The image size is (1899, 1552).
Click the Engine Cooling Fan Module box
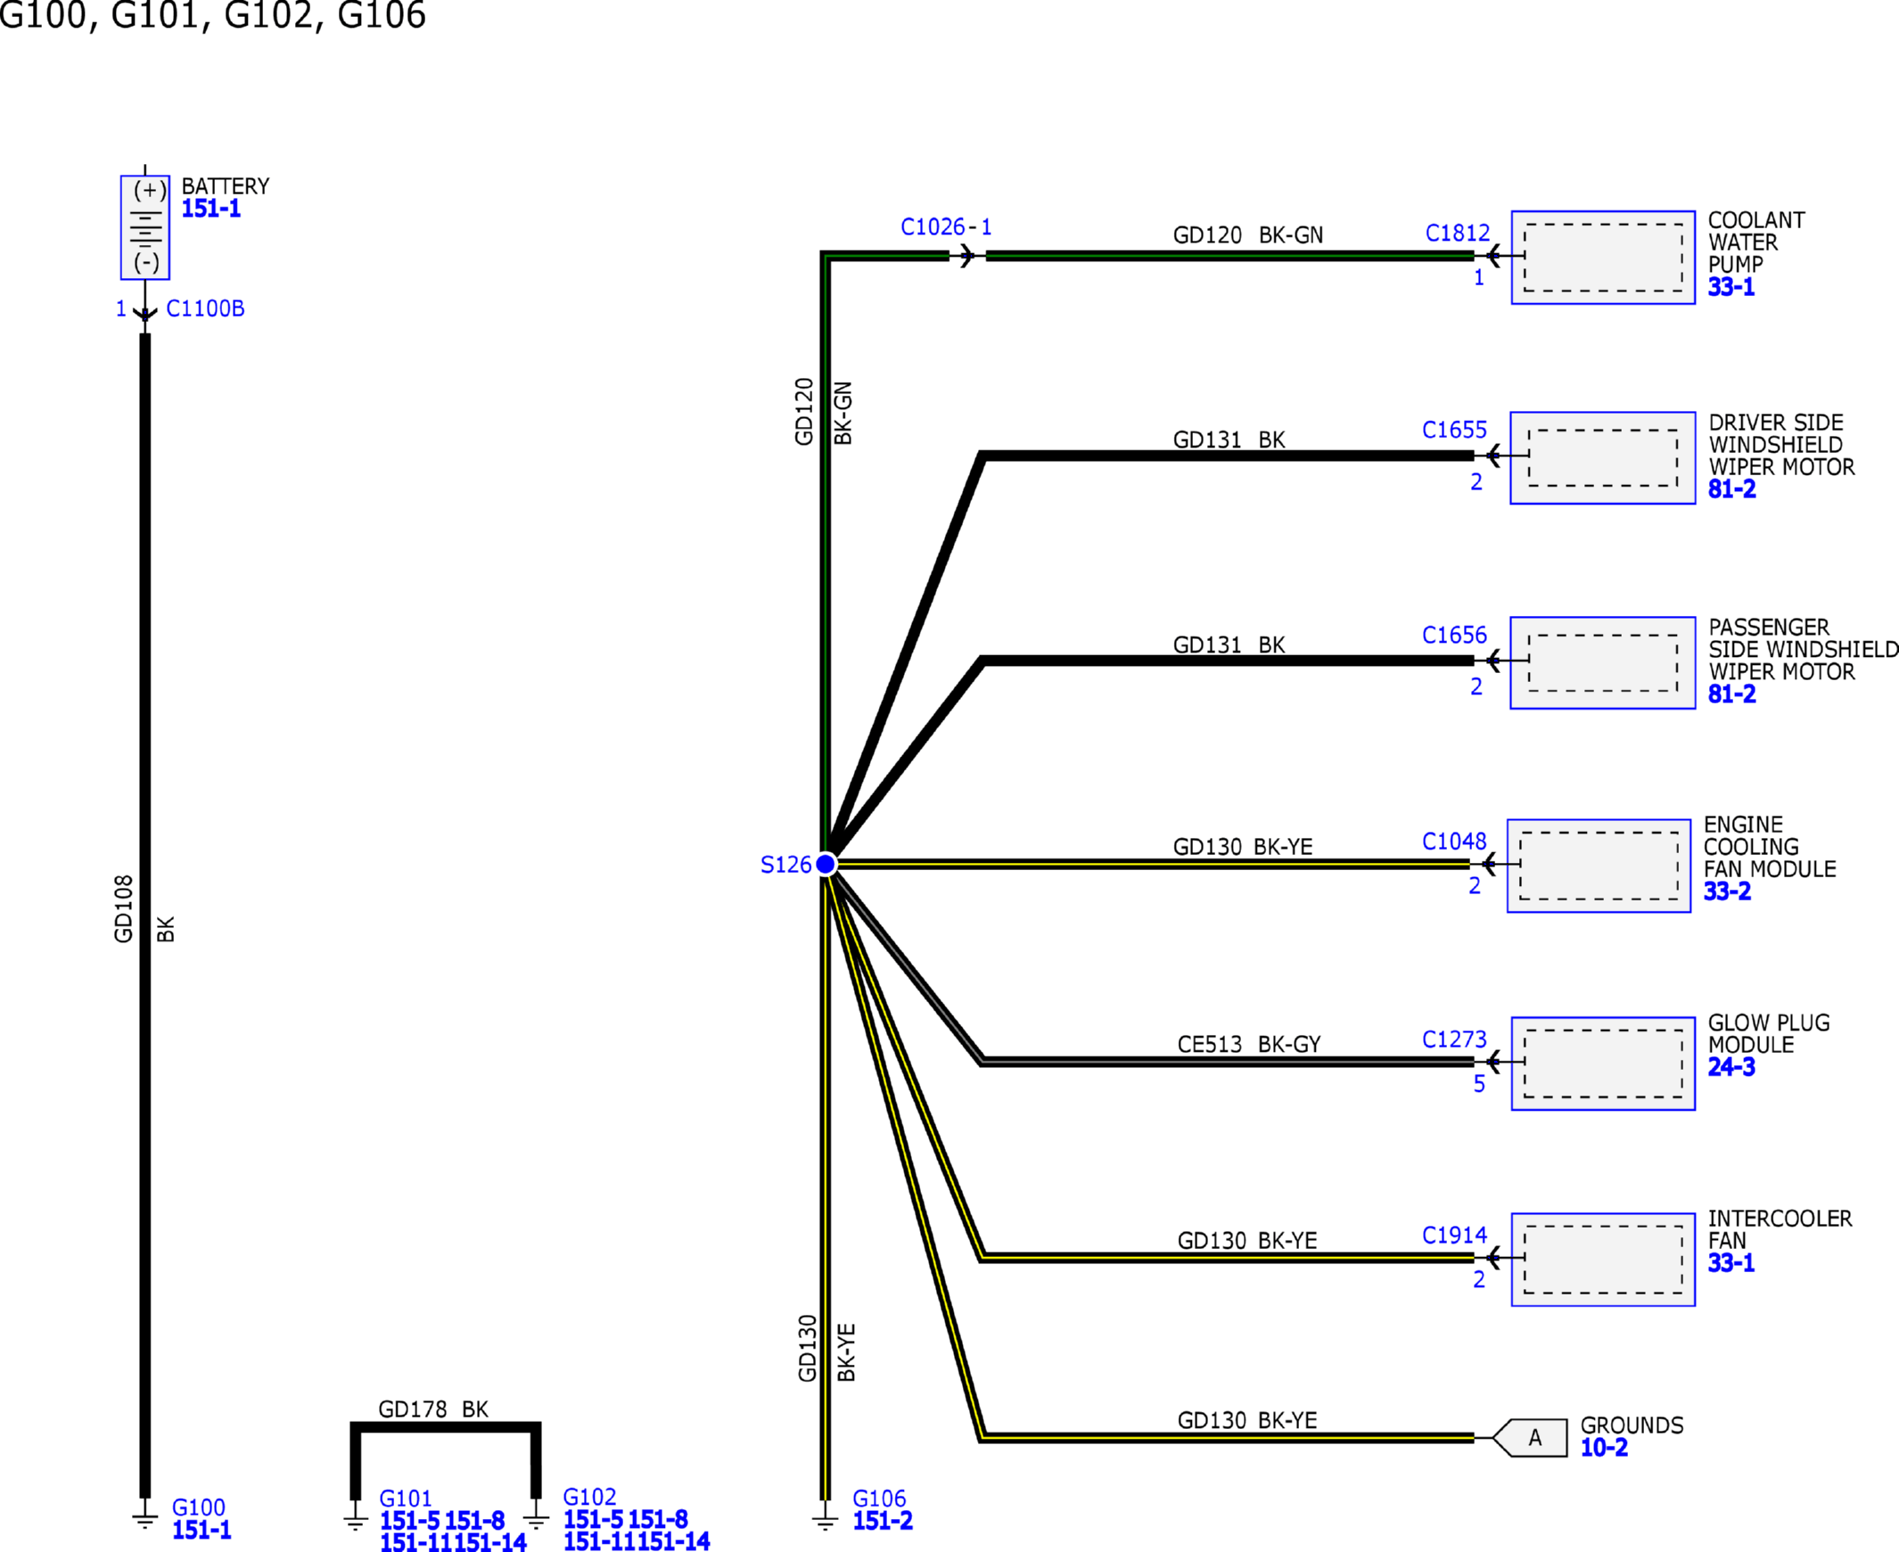1598,866
